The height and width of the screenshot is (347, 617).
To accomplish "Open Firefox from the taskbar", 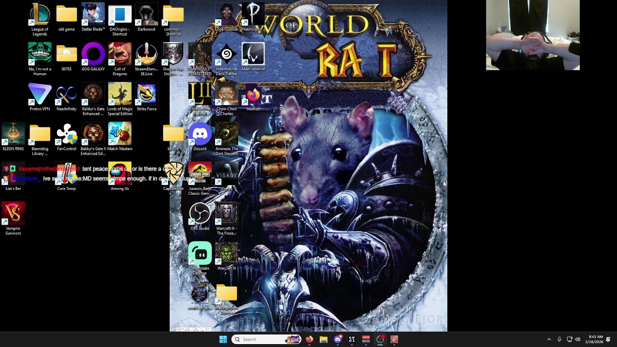I will pyautogui.click(x=309, y=339).
